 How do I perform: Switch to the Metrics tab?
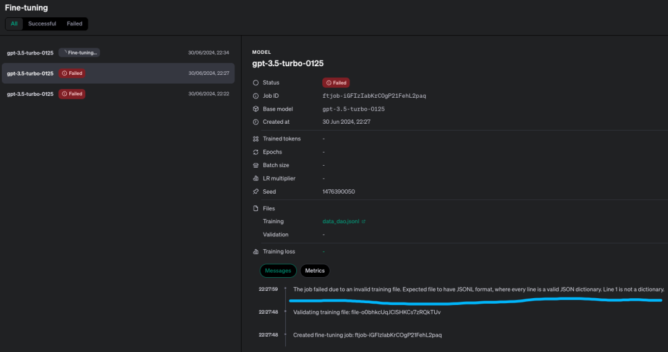315,271
